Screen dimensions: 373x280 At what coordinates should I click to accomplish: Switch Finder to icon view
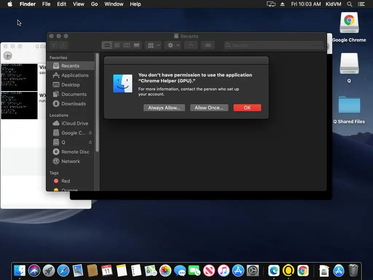tap(107, 45)
